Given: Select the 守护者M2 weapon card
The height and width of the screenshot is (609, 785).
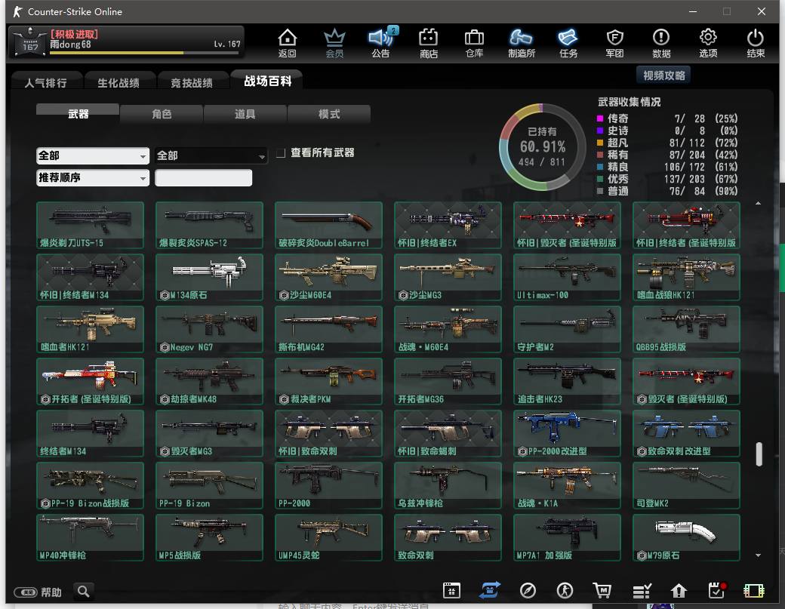Looking at the screenshot, I should 567,329.
